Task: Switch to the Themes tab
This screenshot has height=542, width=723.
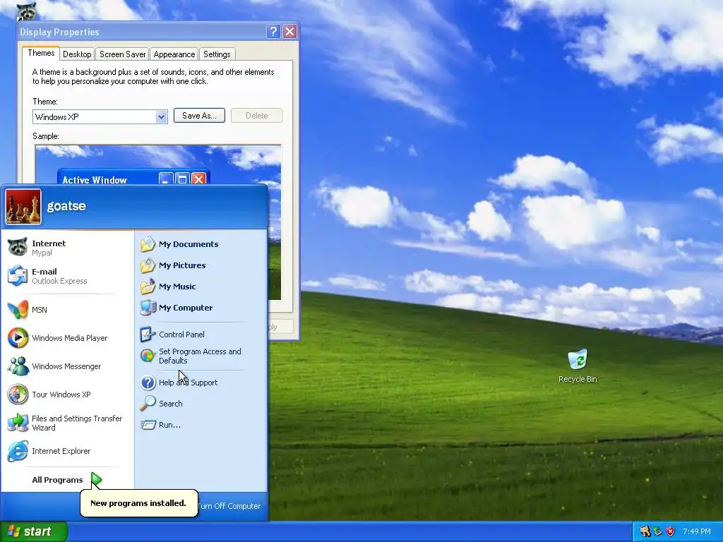Action: tap(41, 53)
